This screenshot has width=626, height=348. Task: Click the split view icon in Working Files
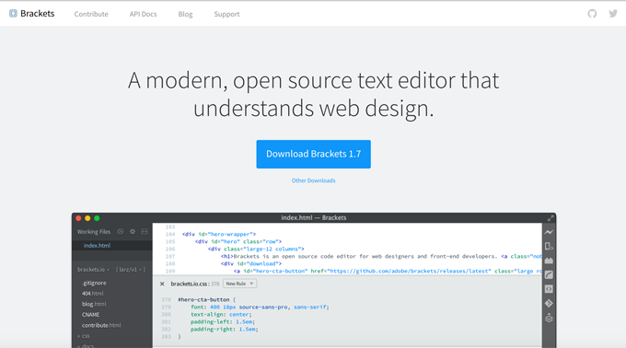145,231
